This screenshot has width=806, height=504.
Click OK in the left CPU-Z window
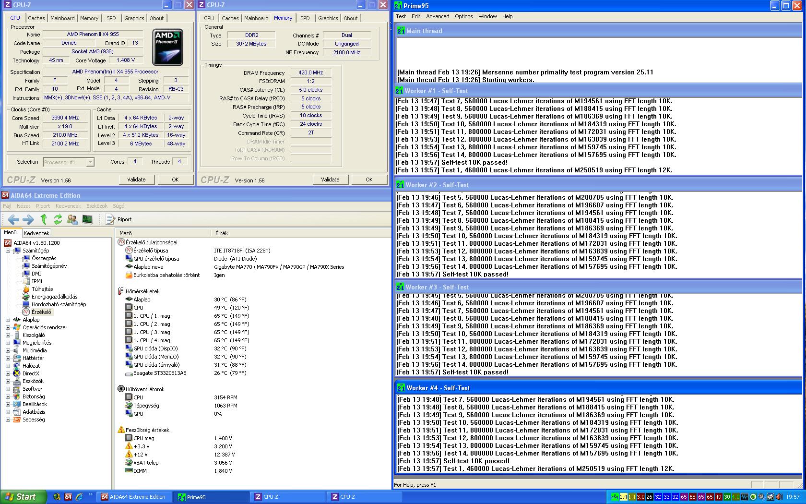pyautogui.click(x=175, y=180)
